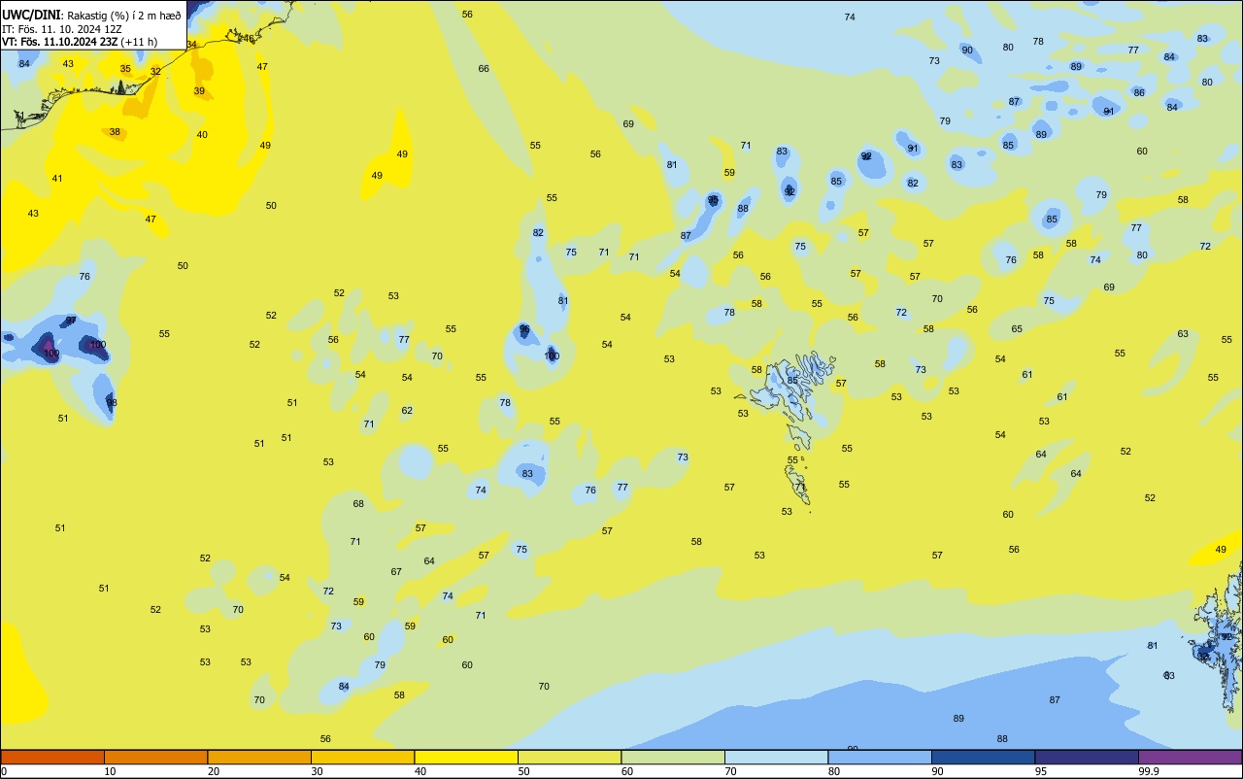
Task: Click the purple legend swatch above 99.9
Action: (1190, 757)
